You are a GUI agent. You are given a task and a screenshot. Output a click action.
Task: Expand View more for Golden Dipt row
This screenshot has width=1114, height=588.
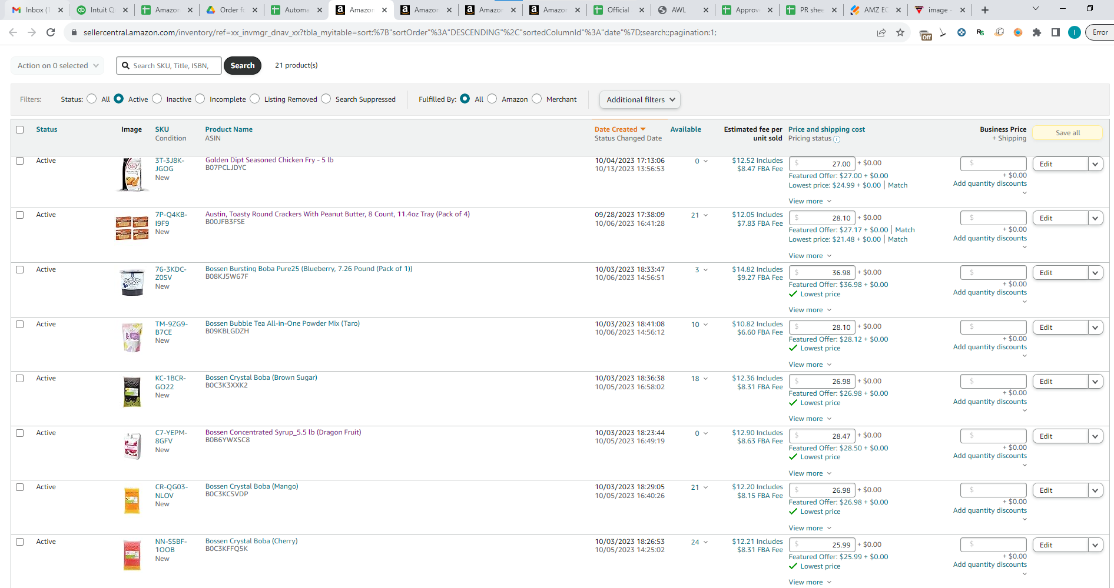point(810,201)
